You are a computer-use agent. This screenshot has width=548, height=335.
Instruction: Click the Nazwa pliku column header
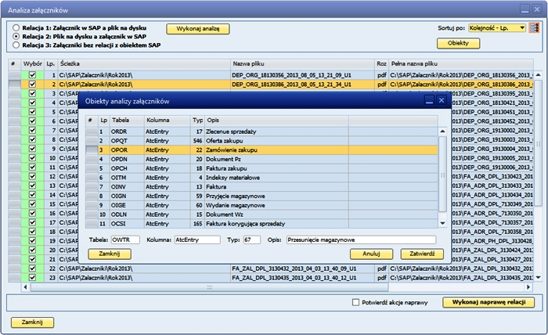pos(302,64)
